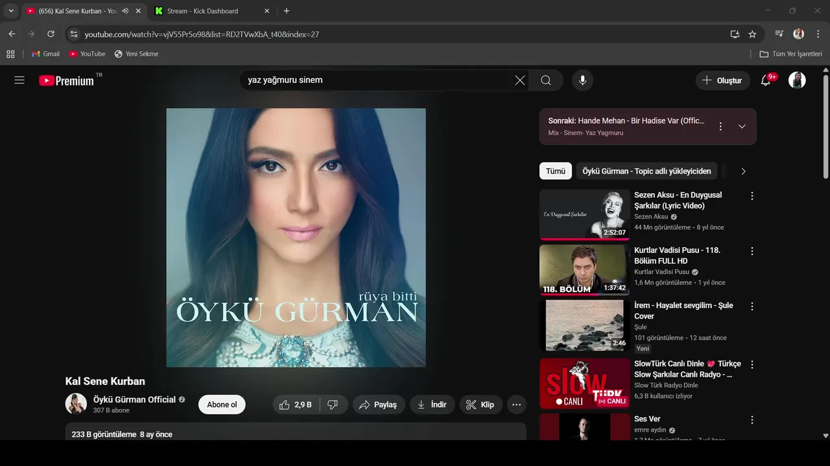Open Chrome three-dot menu
The height and width of the screenshot is (466, 830).
[817, 34]
